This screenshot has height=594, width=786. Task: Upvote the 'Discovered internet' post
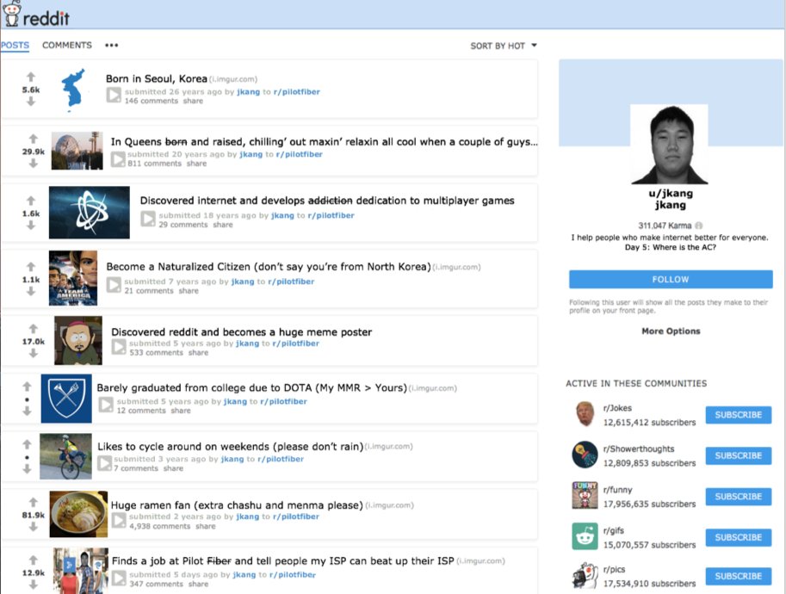(31, 201)
